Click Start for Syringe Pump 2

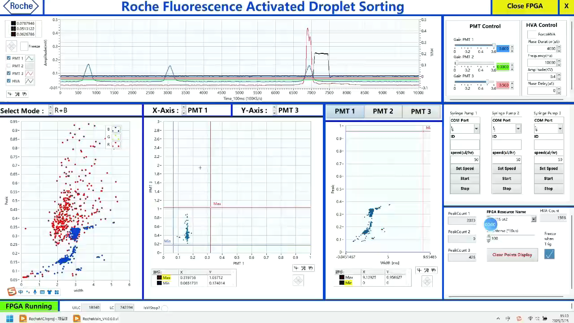click(506, 179)
